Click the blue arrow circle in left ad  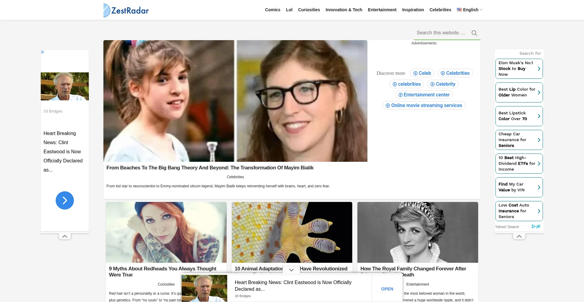click(x=65, y=200)
